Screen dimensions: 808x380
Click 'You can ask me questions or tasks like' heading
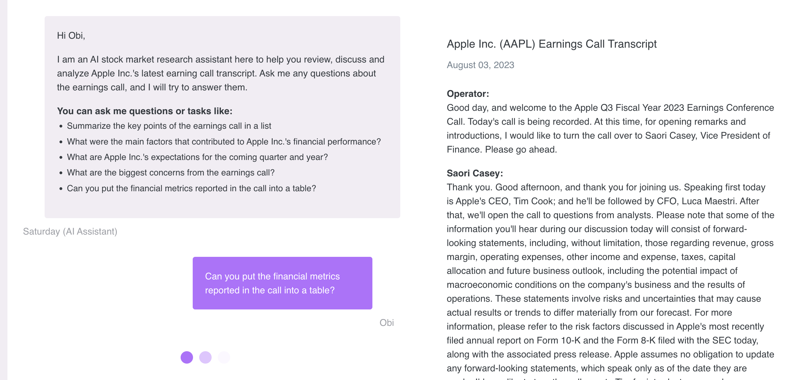point(144,111)
